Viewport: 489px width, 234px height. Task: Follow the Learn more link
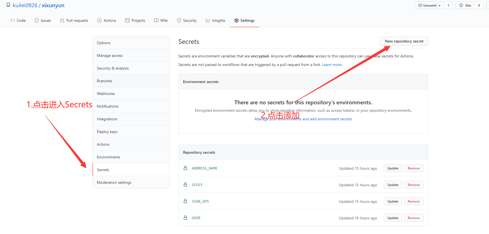tap(332, 65)
